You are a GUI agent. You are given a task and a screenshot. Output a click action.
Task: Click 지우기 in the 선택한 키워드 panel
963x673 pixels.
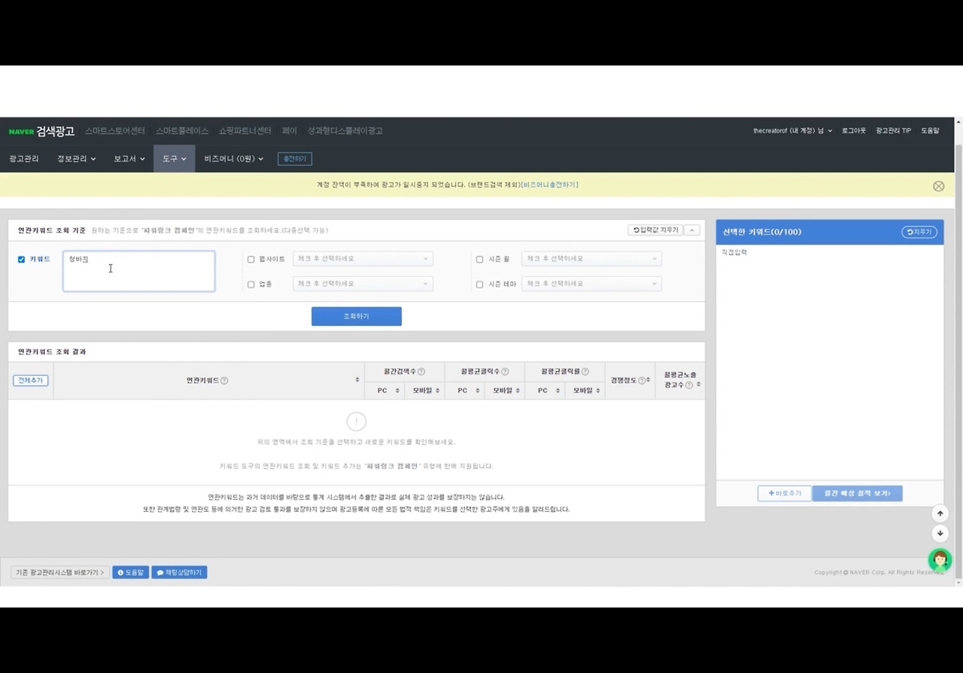919,232
